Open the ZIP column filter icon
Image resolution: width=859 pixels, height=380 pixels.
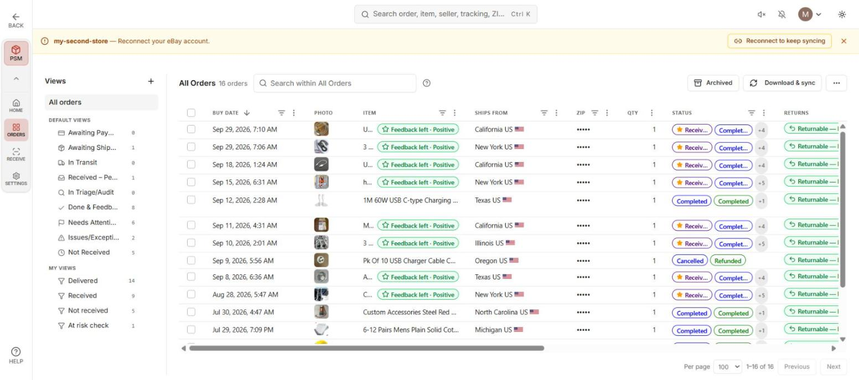(595, 113)
